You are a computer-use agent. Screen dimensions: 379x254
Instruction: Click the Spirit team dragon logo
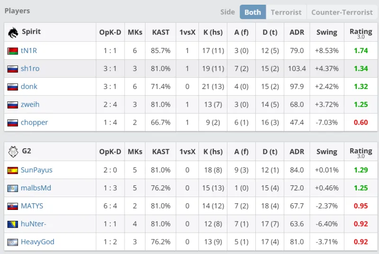pyautogui.click(x=12, y=32)
